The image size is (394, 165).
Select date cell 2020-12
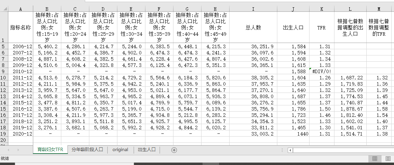tap(21, 133)
